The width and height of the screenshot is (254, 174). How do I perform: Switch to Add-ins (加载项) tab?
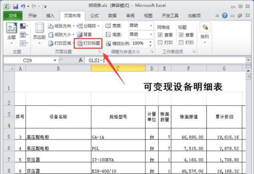click(x=194, y=16)
